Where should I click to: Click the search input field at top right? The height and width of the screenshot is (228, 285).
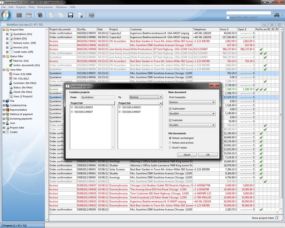click(248, 13)
